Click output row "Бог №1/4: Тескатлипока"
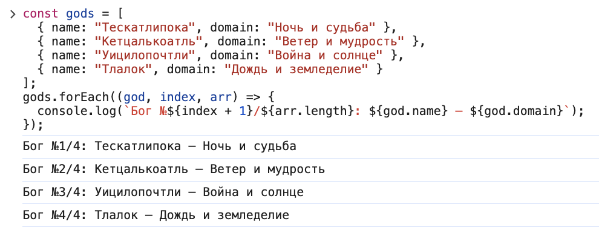Viewport: 599px width, 230px height. [310, 146]
